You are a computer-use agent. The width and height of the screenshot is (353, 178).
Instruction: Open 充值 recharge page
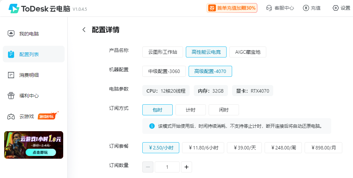[316, 8]
